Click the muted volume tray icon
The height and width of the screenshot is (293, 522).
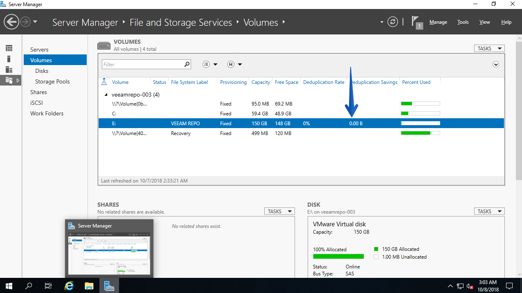pos(470,286)
